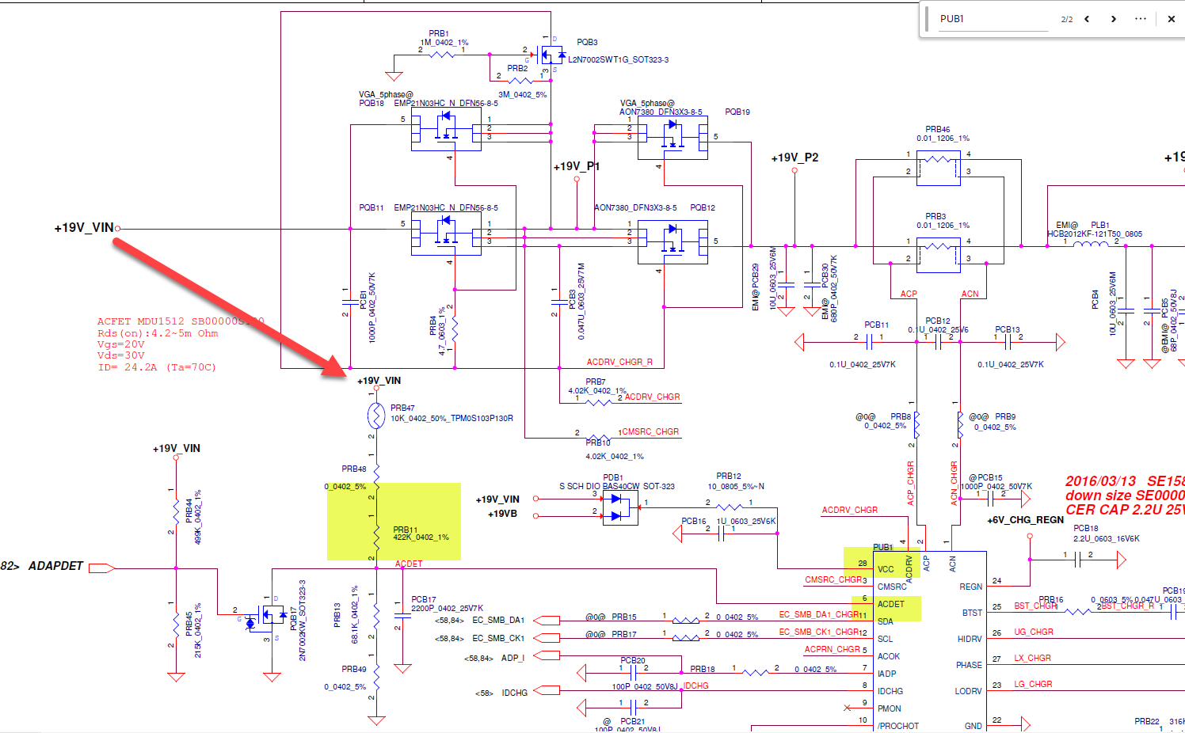Select the ACOK pin name

[889, 656]
